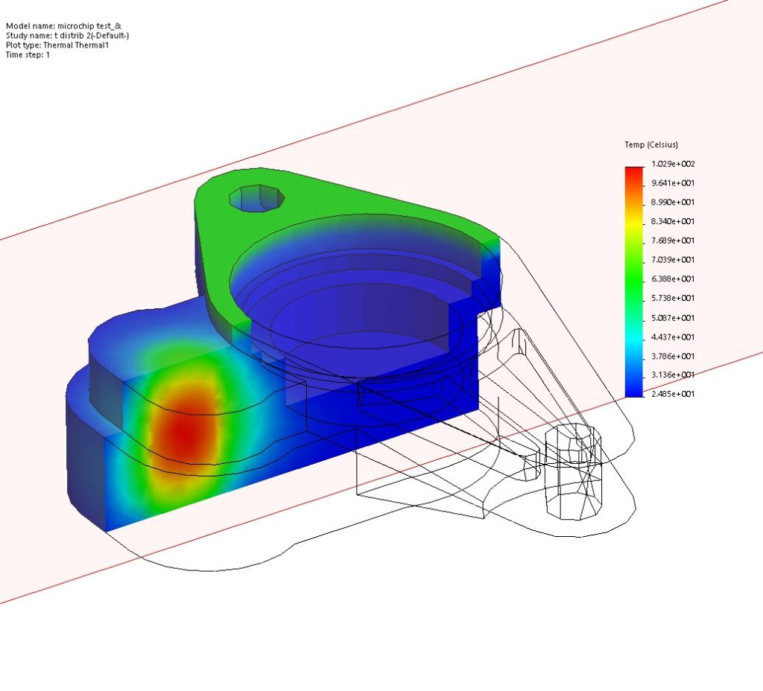
Task: Click the color legend gradient bar
Action: pos(634,282)
